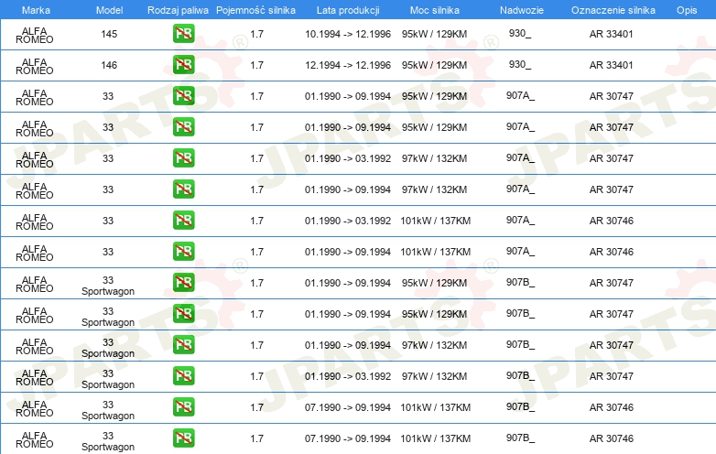716x454 pixels.
Task: Click the Marka column header
Action: [x=35, y=9]
